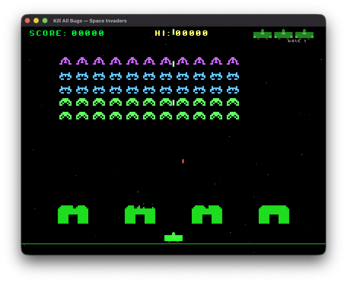Click the rightmost green invader in bottom row
Viewport: 347px width, 283px height.
click(233, 116)
